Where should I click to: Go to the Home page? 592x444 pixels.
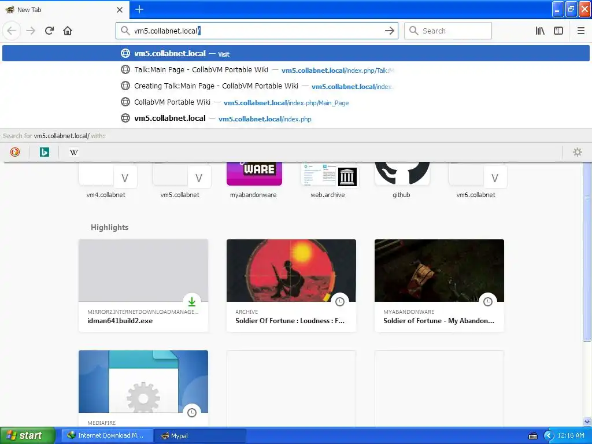pyautogui.click(x=68, y=31)
